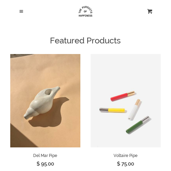The height and width of the screenshot is (171, 171).
Task: Select the red pipe in Voltaire photo
Action: 123,96
